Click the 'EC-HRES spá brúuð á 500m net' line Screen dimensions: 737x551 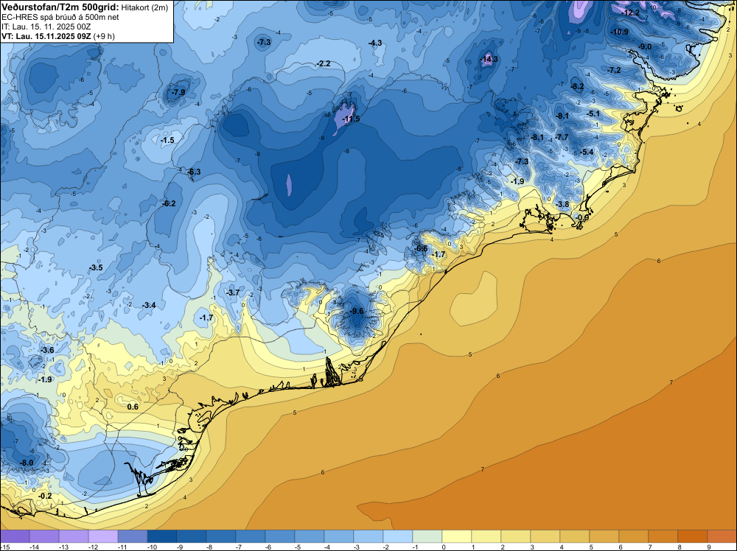[60, 17]
